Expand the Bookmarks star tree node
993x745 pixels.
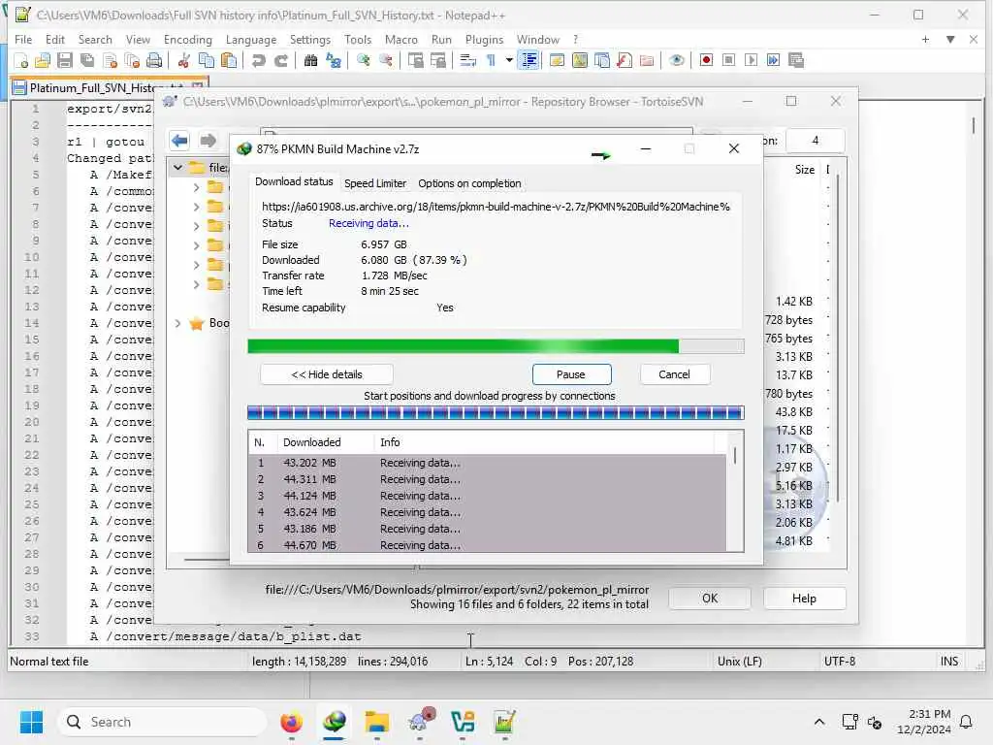[178, 324]
